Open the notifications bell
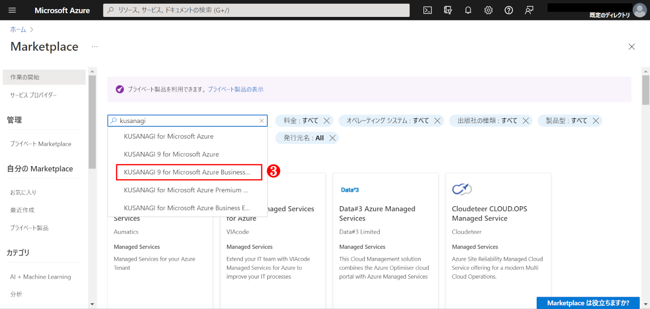This screenshot has width=650, height=309. pyautogui.click(x=468, y=10)
